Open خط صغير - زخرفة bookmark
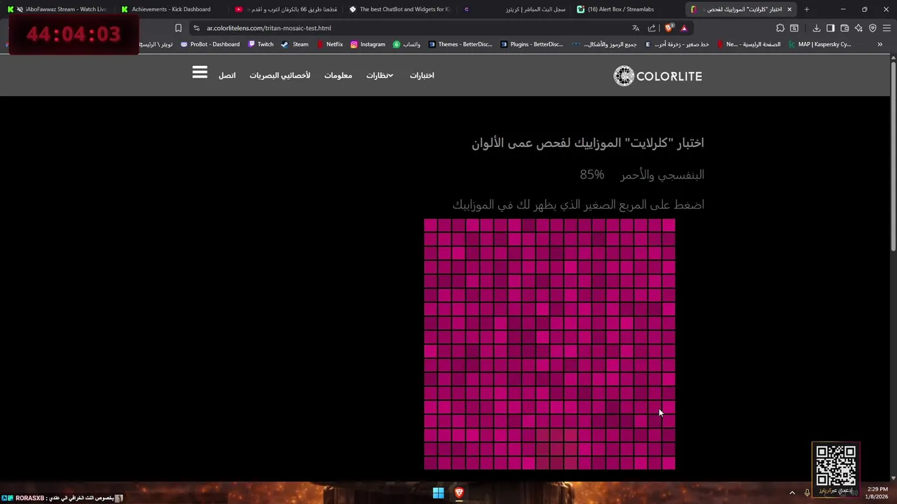This screenshot has width=897, height=504. pyautogui.click(x=677, y=44)
